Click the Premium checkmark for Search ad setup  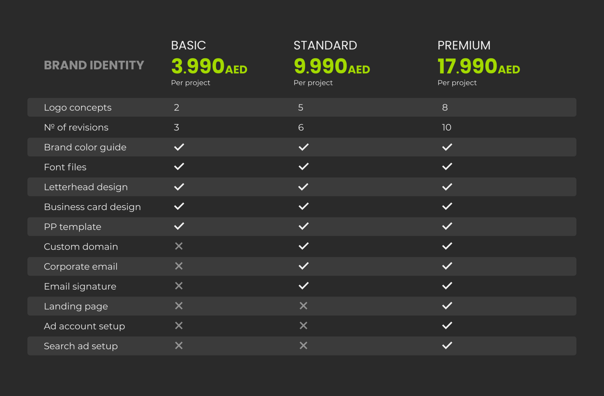pos(447,346)
